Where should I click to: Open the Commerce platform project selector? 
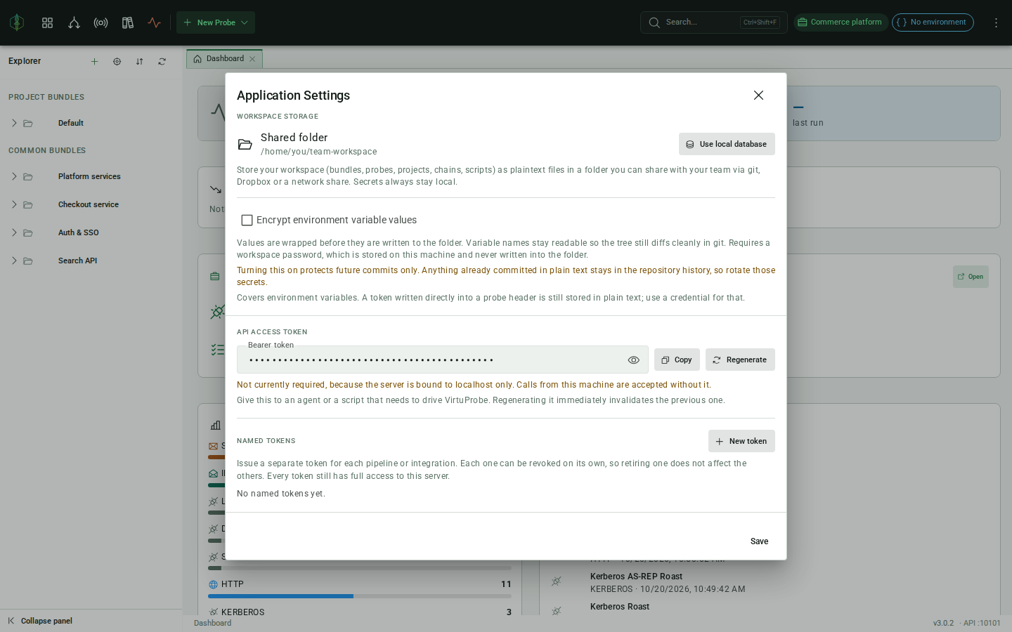(x=841, y=22)
